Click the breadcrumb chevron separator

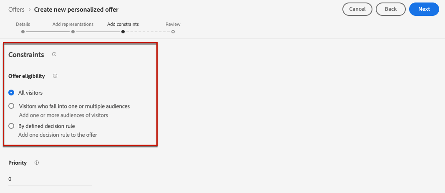[30, 10]
